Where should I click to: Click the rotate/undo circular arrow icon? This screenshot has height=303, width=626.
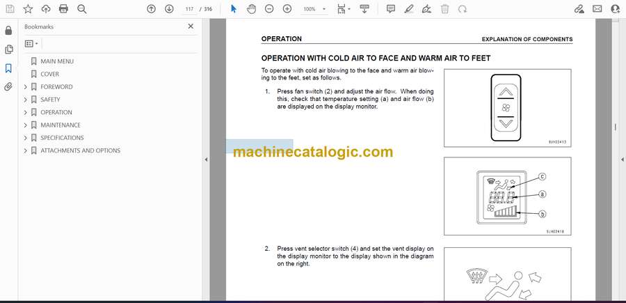click(x=463, y=9)
